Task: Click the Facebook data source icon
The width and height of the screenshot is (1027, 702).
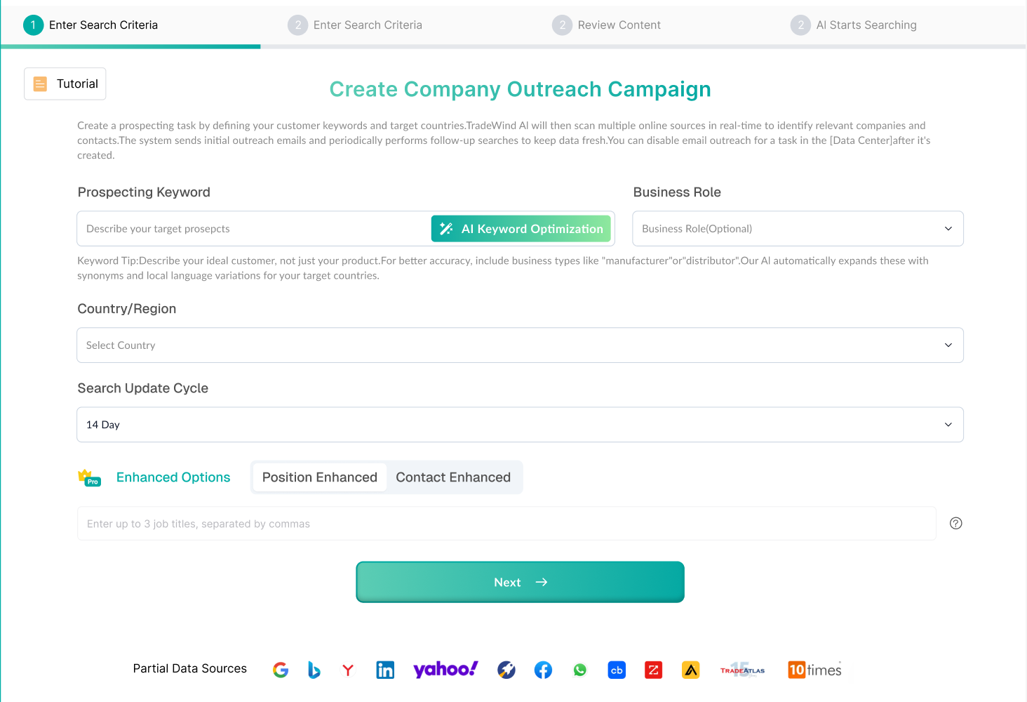Action: pos(543,670)
